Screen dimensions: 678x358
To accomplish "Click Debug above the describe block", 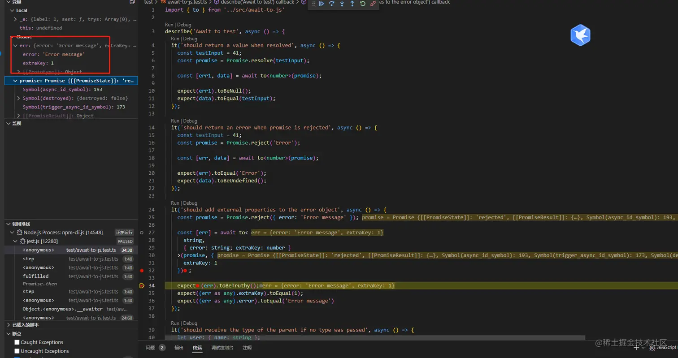I will pos(184,25).
